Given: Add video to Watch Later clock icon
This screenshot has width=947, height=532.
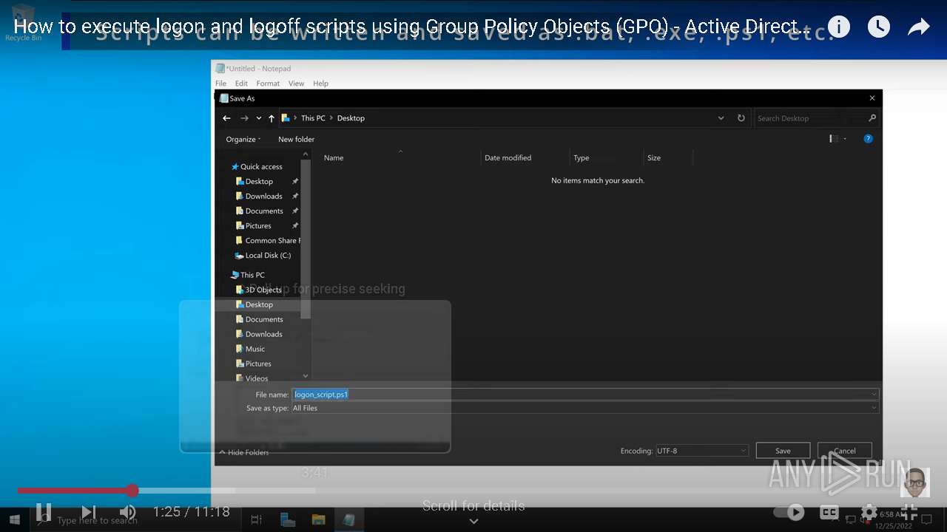Looking at the screenshot, I should [878, 27].
